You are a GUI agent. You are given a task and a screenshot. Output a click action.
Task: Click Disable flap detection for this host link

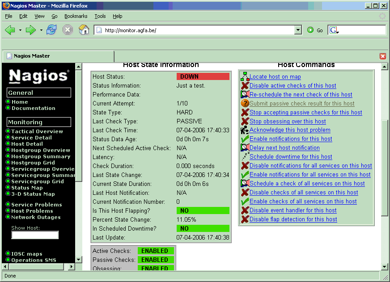click(x=293, y=219)
